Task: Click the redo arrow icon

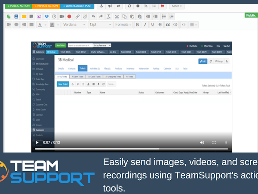Action: tap(101, 16)
